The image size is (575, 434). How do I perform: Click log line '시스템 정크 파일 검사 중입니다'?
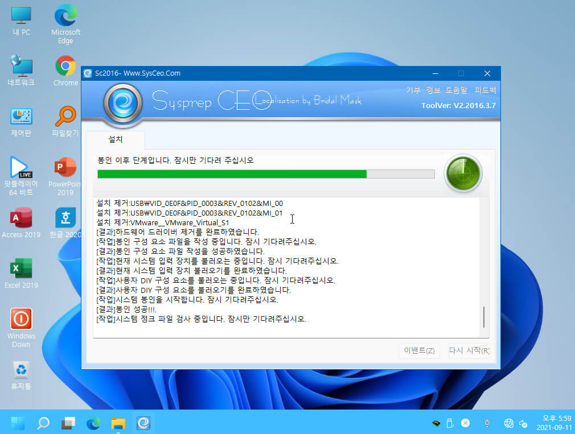click(201, 319)
